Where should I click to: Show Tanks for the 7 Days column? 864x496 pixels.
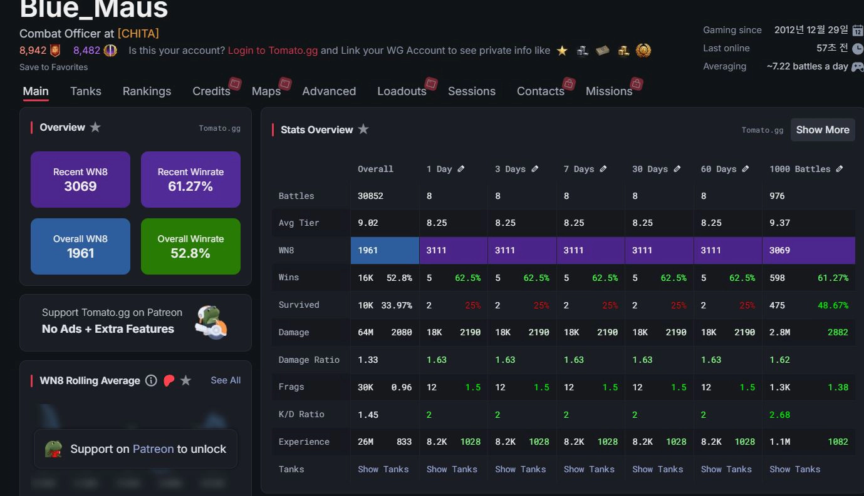coord(589,469)
